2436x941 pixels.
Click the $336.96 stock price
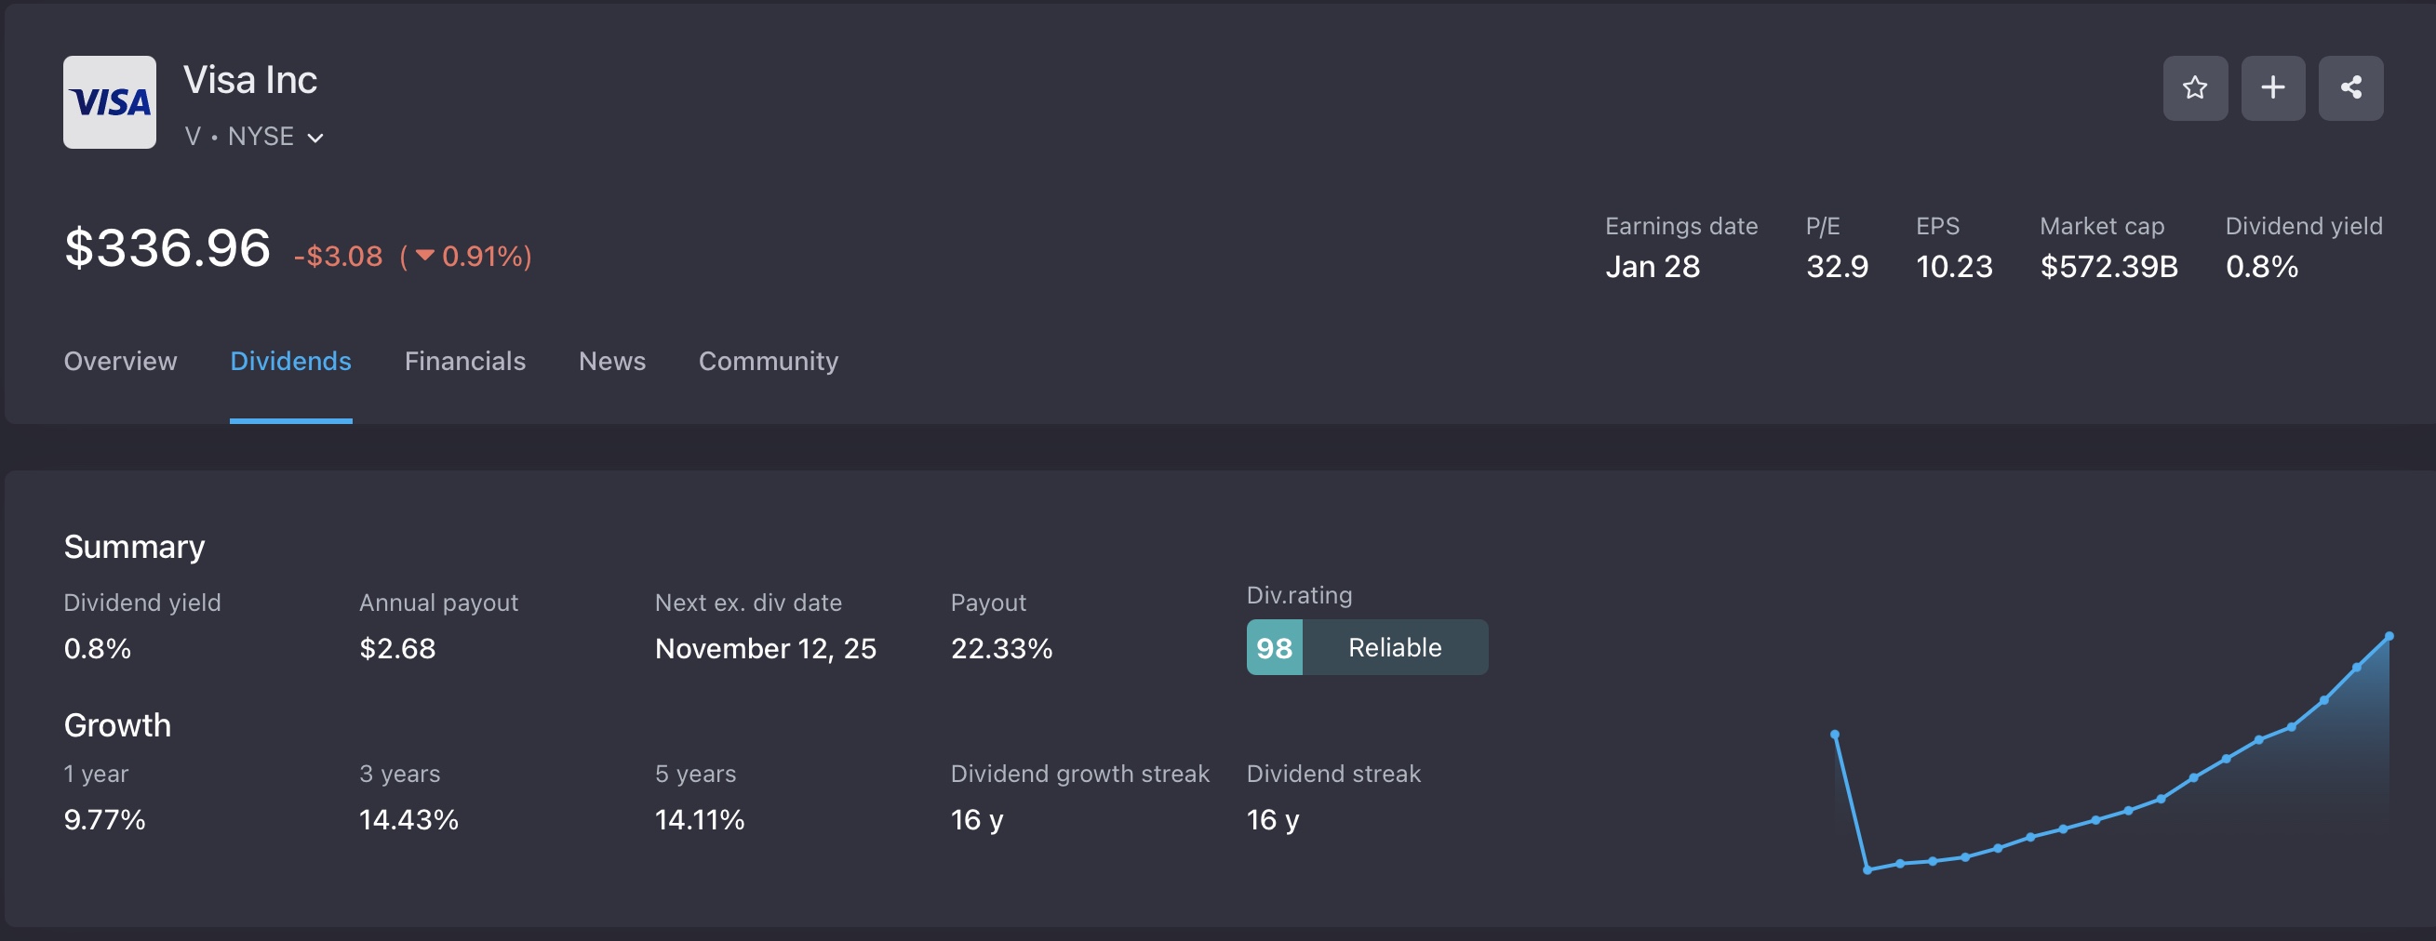(167, 248)
